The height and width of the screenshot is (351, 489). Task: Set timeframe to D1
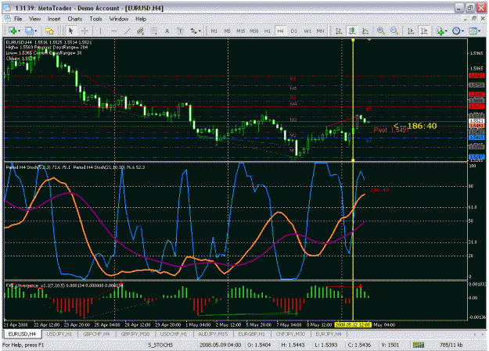[293, 30]
